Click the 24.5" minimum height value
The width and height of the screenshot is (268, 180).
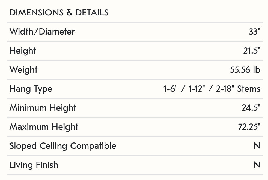pyautogui.click(x=251, y=108)
